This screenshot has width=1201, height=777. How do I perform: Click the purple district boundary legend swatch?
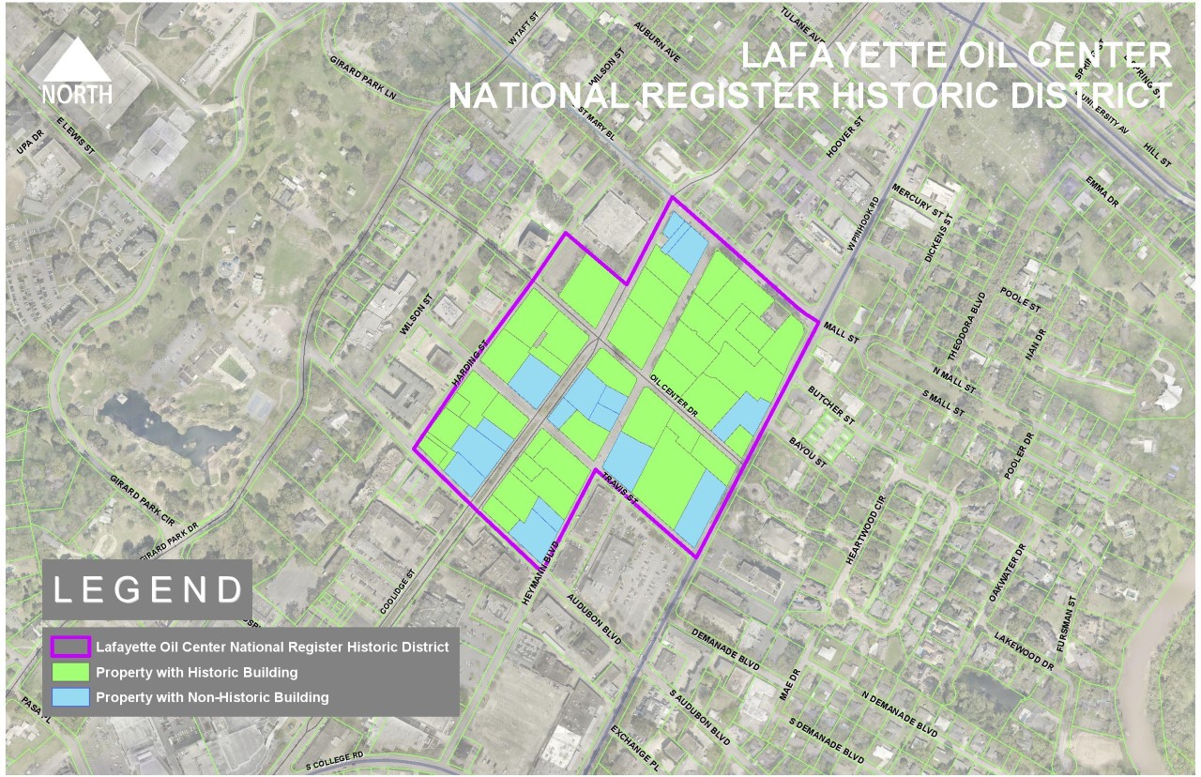(x=70, y=647)
